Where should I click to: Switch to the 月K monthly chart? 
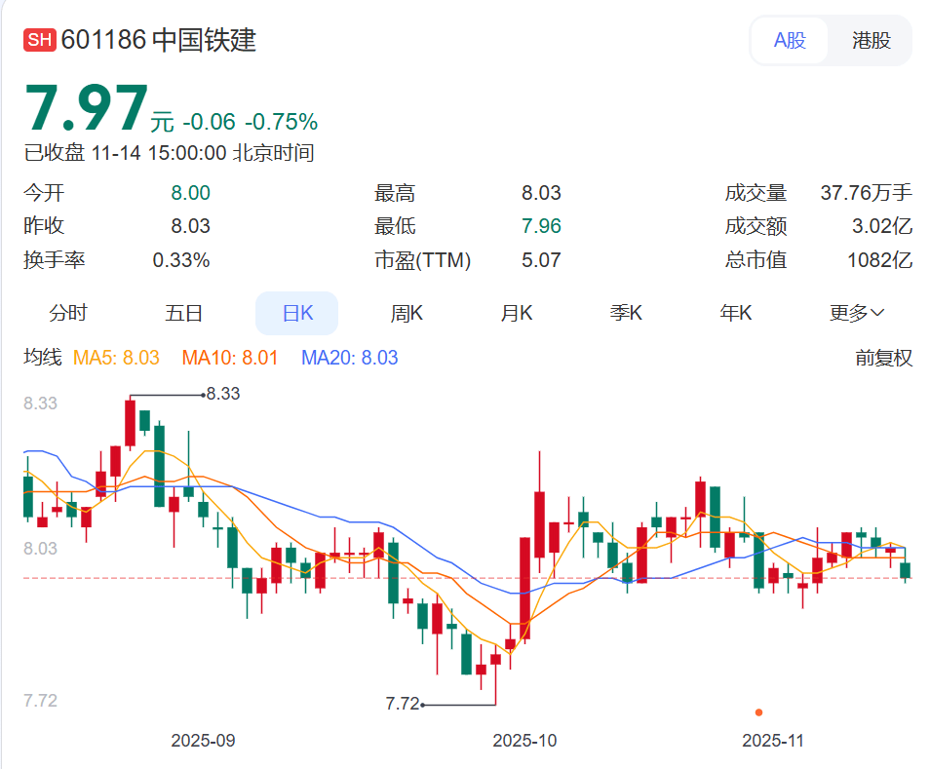[x=515, y=313]
